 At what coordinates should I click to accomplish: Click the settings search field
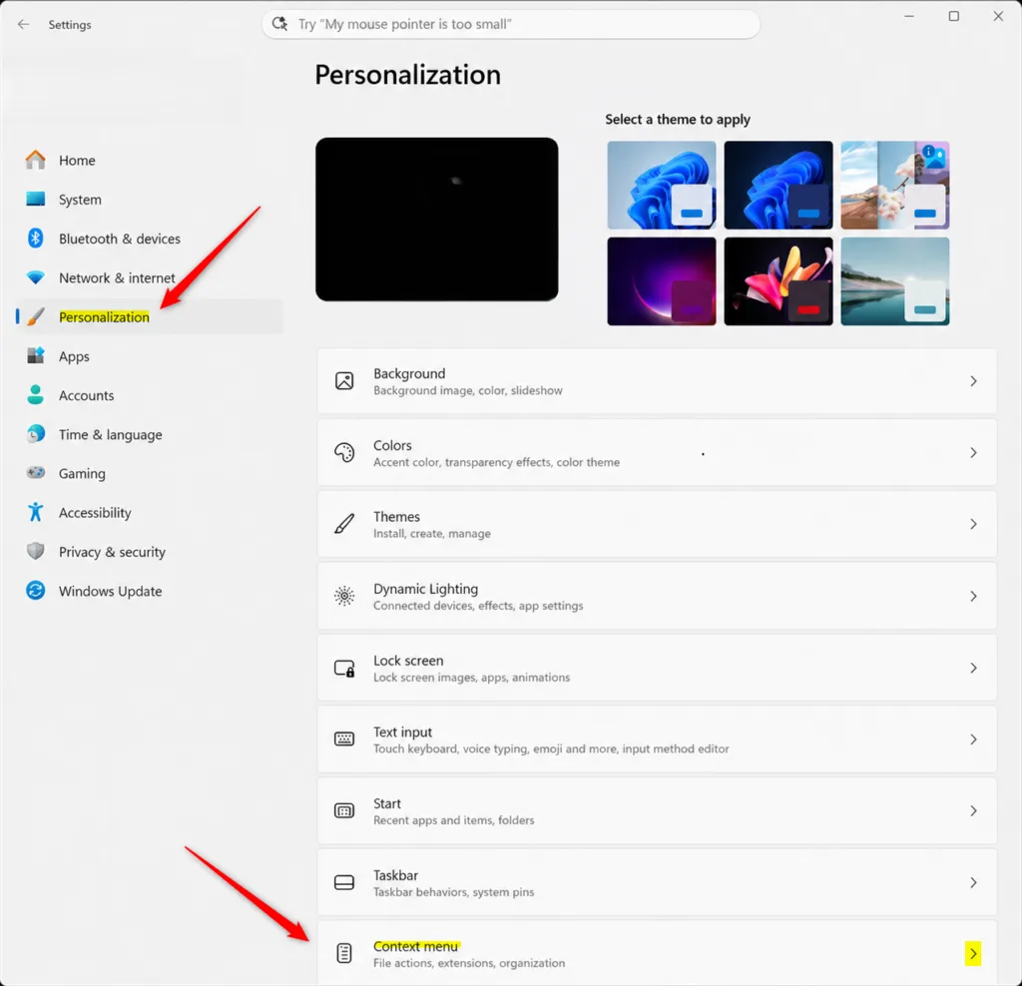coord(511,24)
